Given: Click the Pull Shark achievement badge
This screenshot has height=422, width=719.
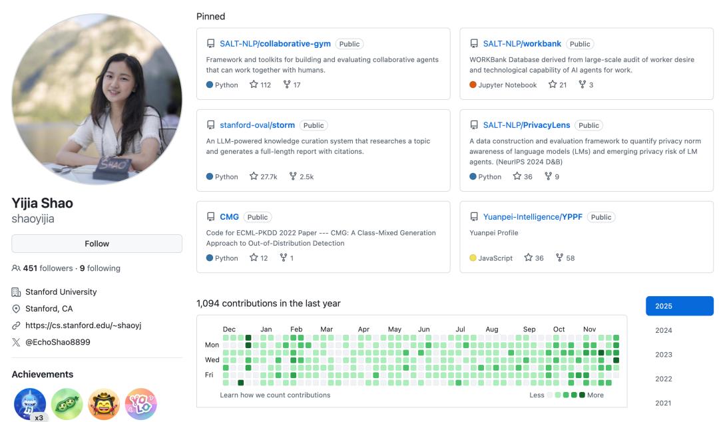Looking at the screenshot, I should (x=30, y=403).
